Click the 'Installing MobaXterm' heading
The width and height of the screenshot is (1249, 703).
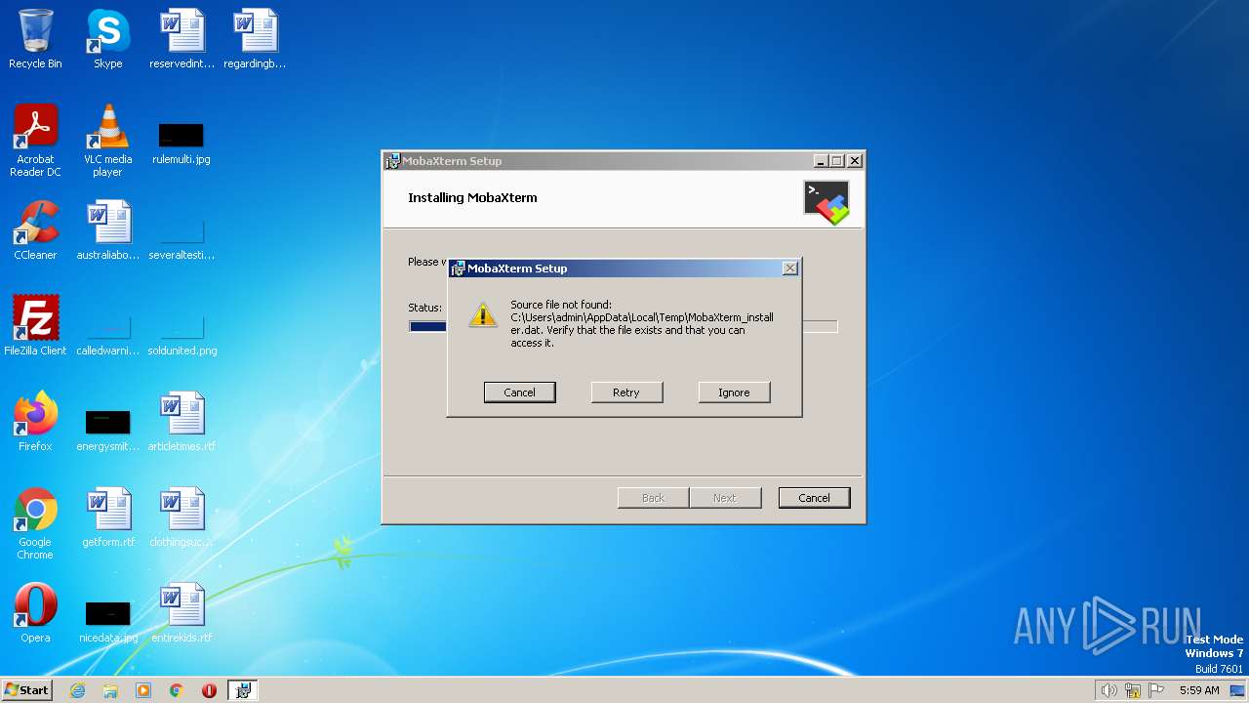coord(472,197)
